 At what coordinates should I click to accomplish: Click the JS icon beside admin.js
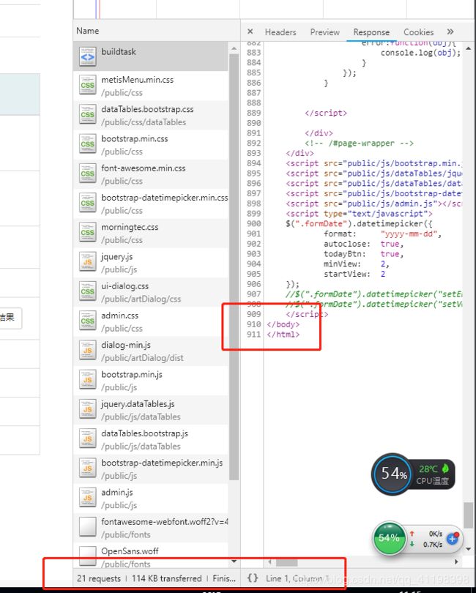pyautogui.click(x=87, y=498)
